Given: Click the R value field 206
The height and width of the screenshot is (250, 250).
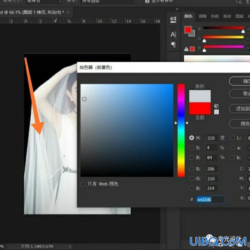Looking at the screenshot, I should (212, 169).
